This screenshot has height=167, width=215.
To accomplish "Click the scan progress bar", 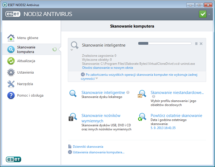I will coord(165,43).
